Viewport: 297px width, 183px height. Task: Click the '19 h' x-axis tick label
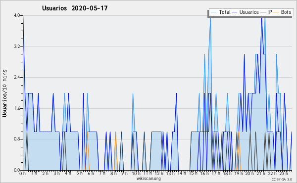[239, 174]
